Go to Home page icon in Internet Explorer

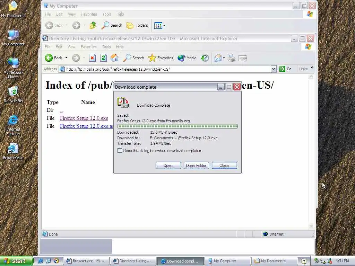point(114,58)
